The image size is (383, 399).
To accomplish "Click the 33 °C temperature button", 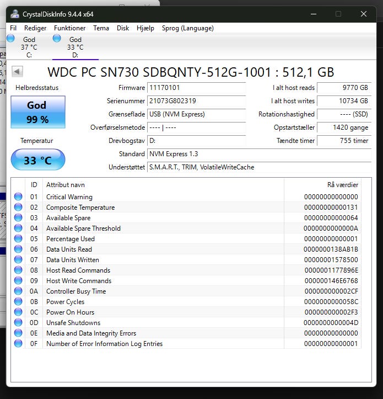I will click(x=37, y=161).
